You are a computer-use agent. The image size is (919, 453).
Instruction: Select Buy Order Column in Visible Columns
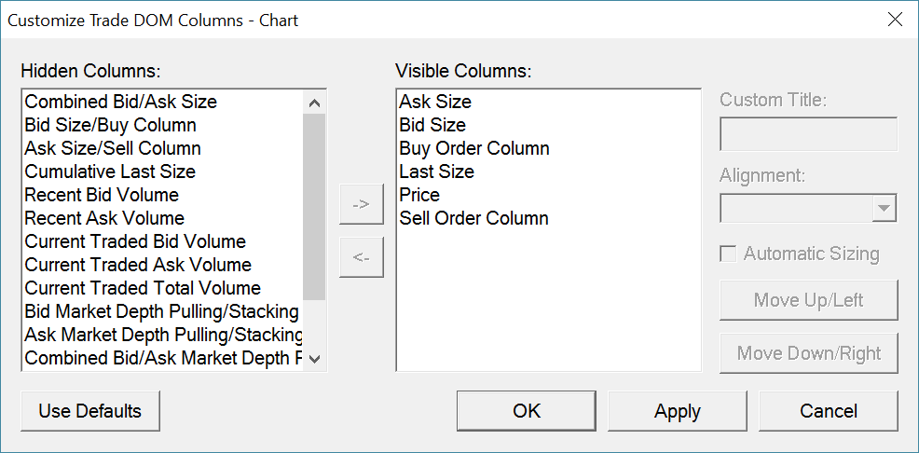474,148
